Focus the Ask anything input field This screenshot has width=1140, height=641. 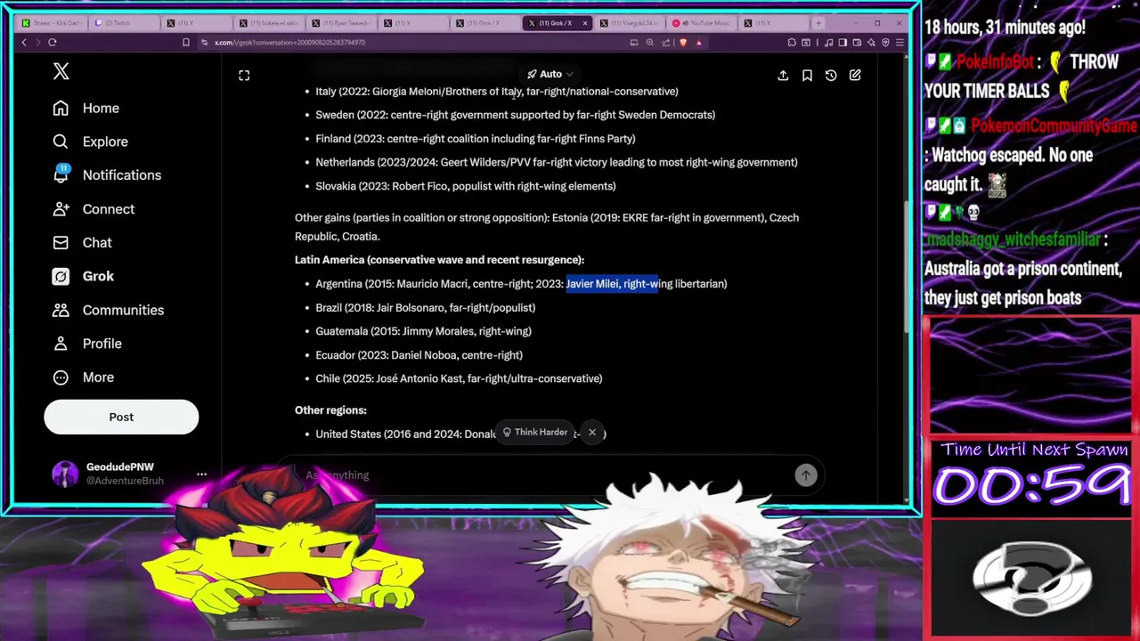543,475
